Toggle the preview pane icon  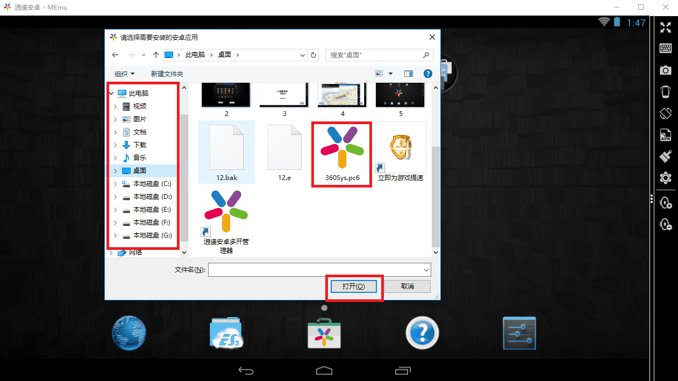click(409, 74)
